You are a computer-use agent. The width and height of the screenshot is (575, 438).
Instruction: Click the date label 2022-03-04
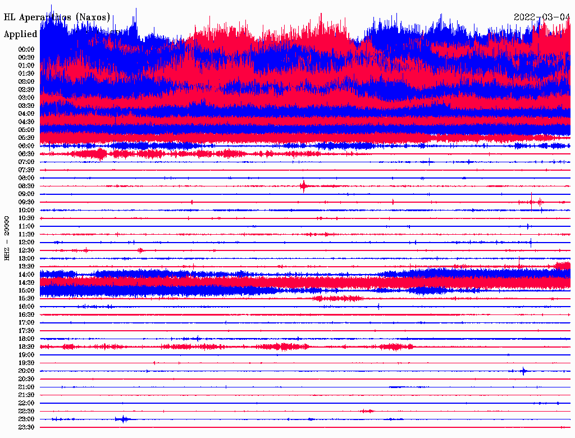(542, 17)
